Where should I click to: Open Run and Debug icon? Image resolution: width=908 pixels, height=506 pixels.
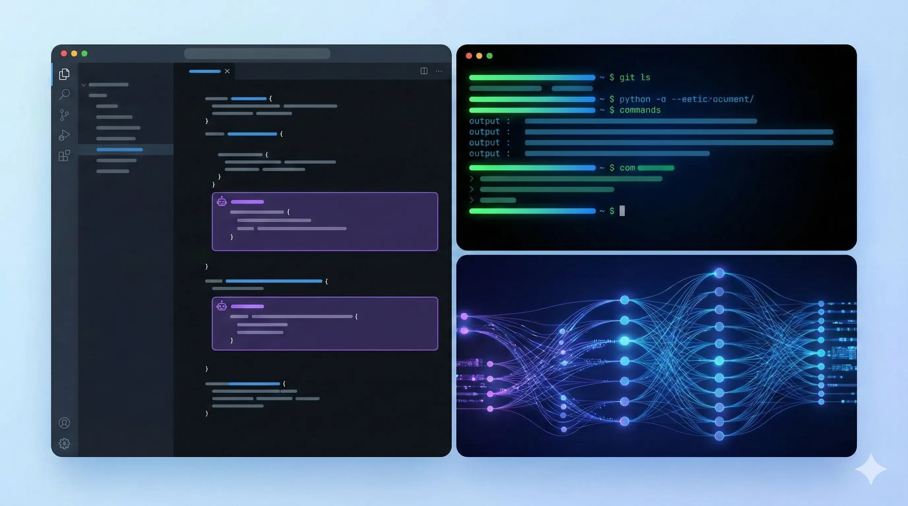coord(64,135)
